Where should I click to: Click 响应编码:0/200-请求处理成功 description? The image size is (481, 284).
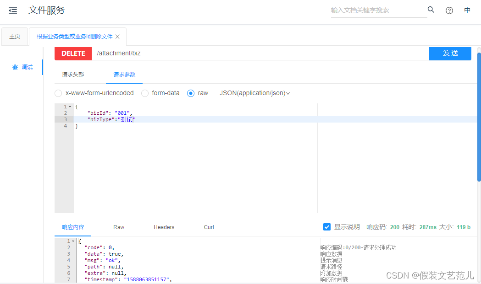coord(358,247)
